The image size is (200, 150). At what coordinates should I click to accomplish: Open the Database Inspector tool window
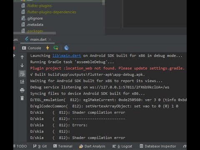(158, 146)
